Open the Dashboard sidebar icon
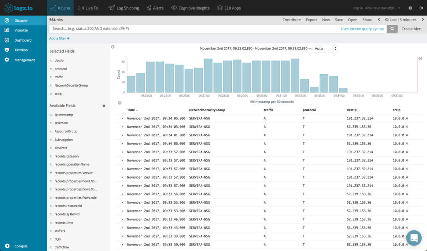427x251 pixels. pos(7,40)
